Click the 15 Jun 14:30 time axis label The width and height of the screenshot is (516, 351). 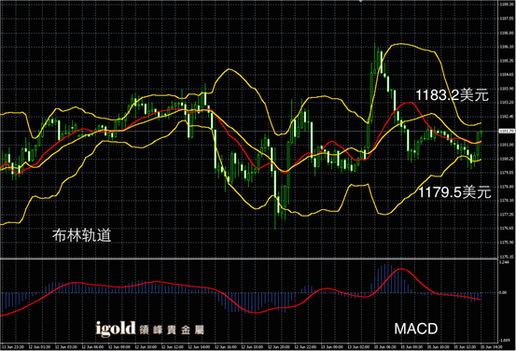click(492, 346)
